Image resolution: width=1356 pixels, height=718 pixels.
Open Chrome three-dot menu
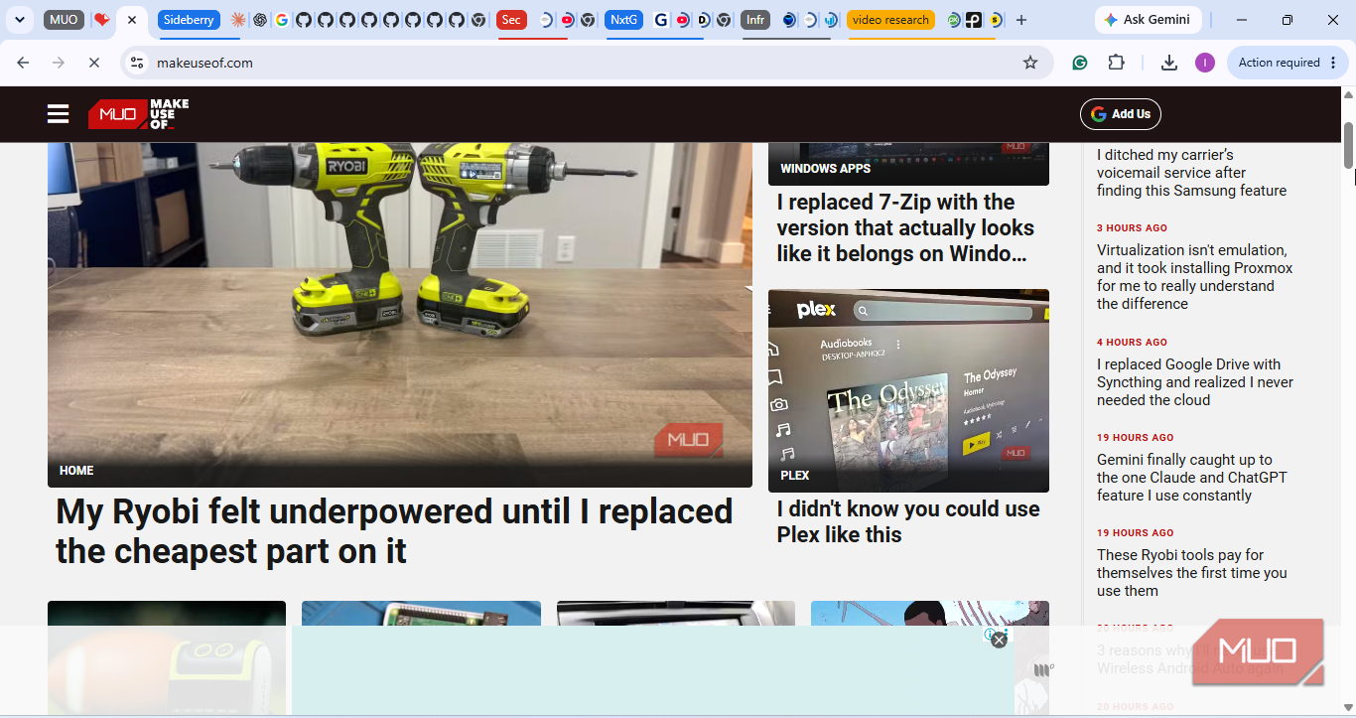(1332, 63)
